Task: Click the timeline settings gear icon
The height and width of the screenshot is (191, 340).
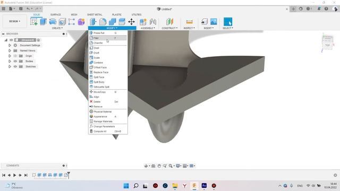Action: coord(335,175)
